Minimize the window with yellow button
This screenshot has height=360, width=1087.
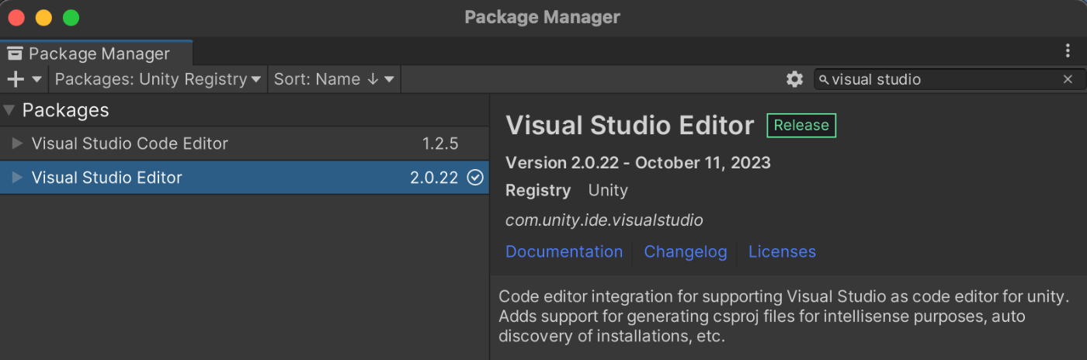pyautogui.click(x=43, y=17)
